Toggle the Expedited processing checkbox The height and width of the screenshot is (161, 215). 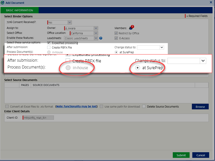tap(49, 43)
